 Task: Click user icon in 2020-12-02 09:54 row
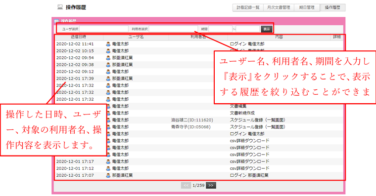point(108,58)
